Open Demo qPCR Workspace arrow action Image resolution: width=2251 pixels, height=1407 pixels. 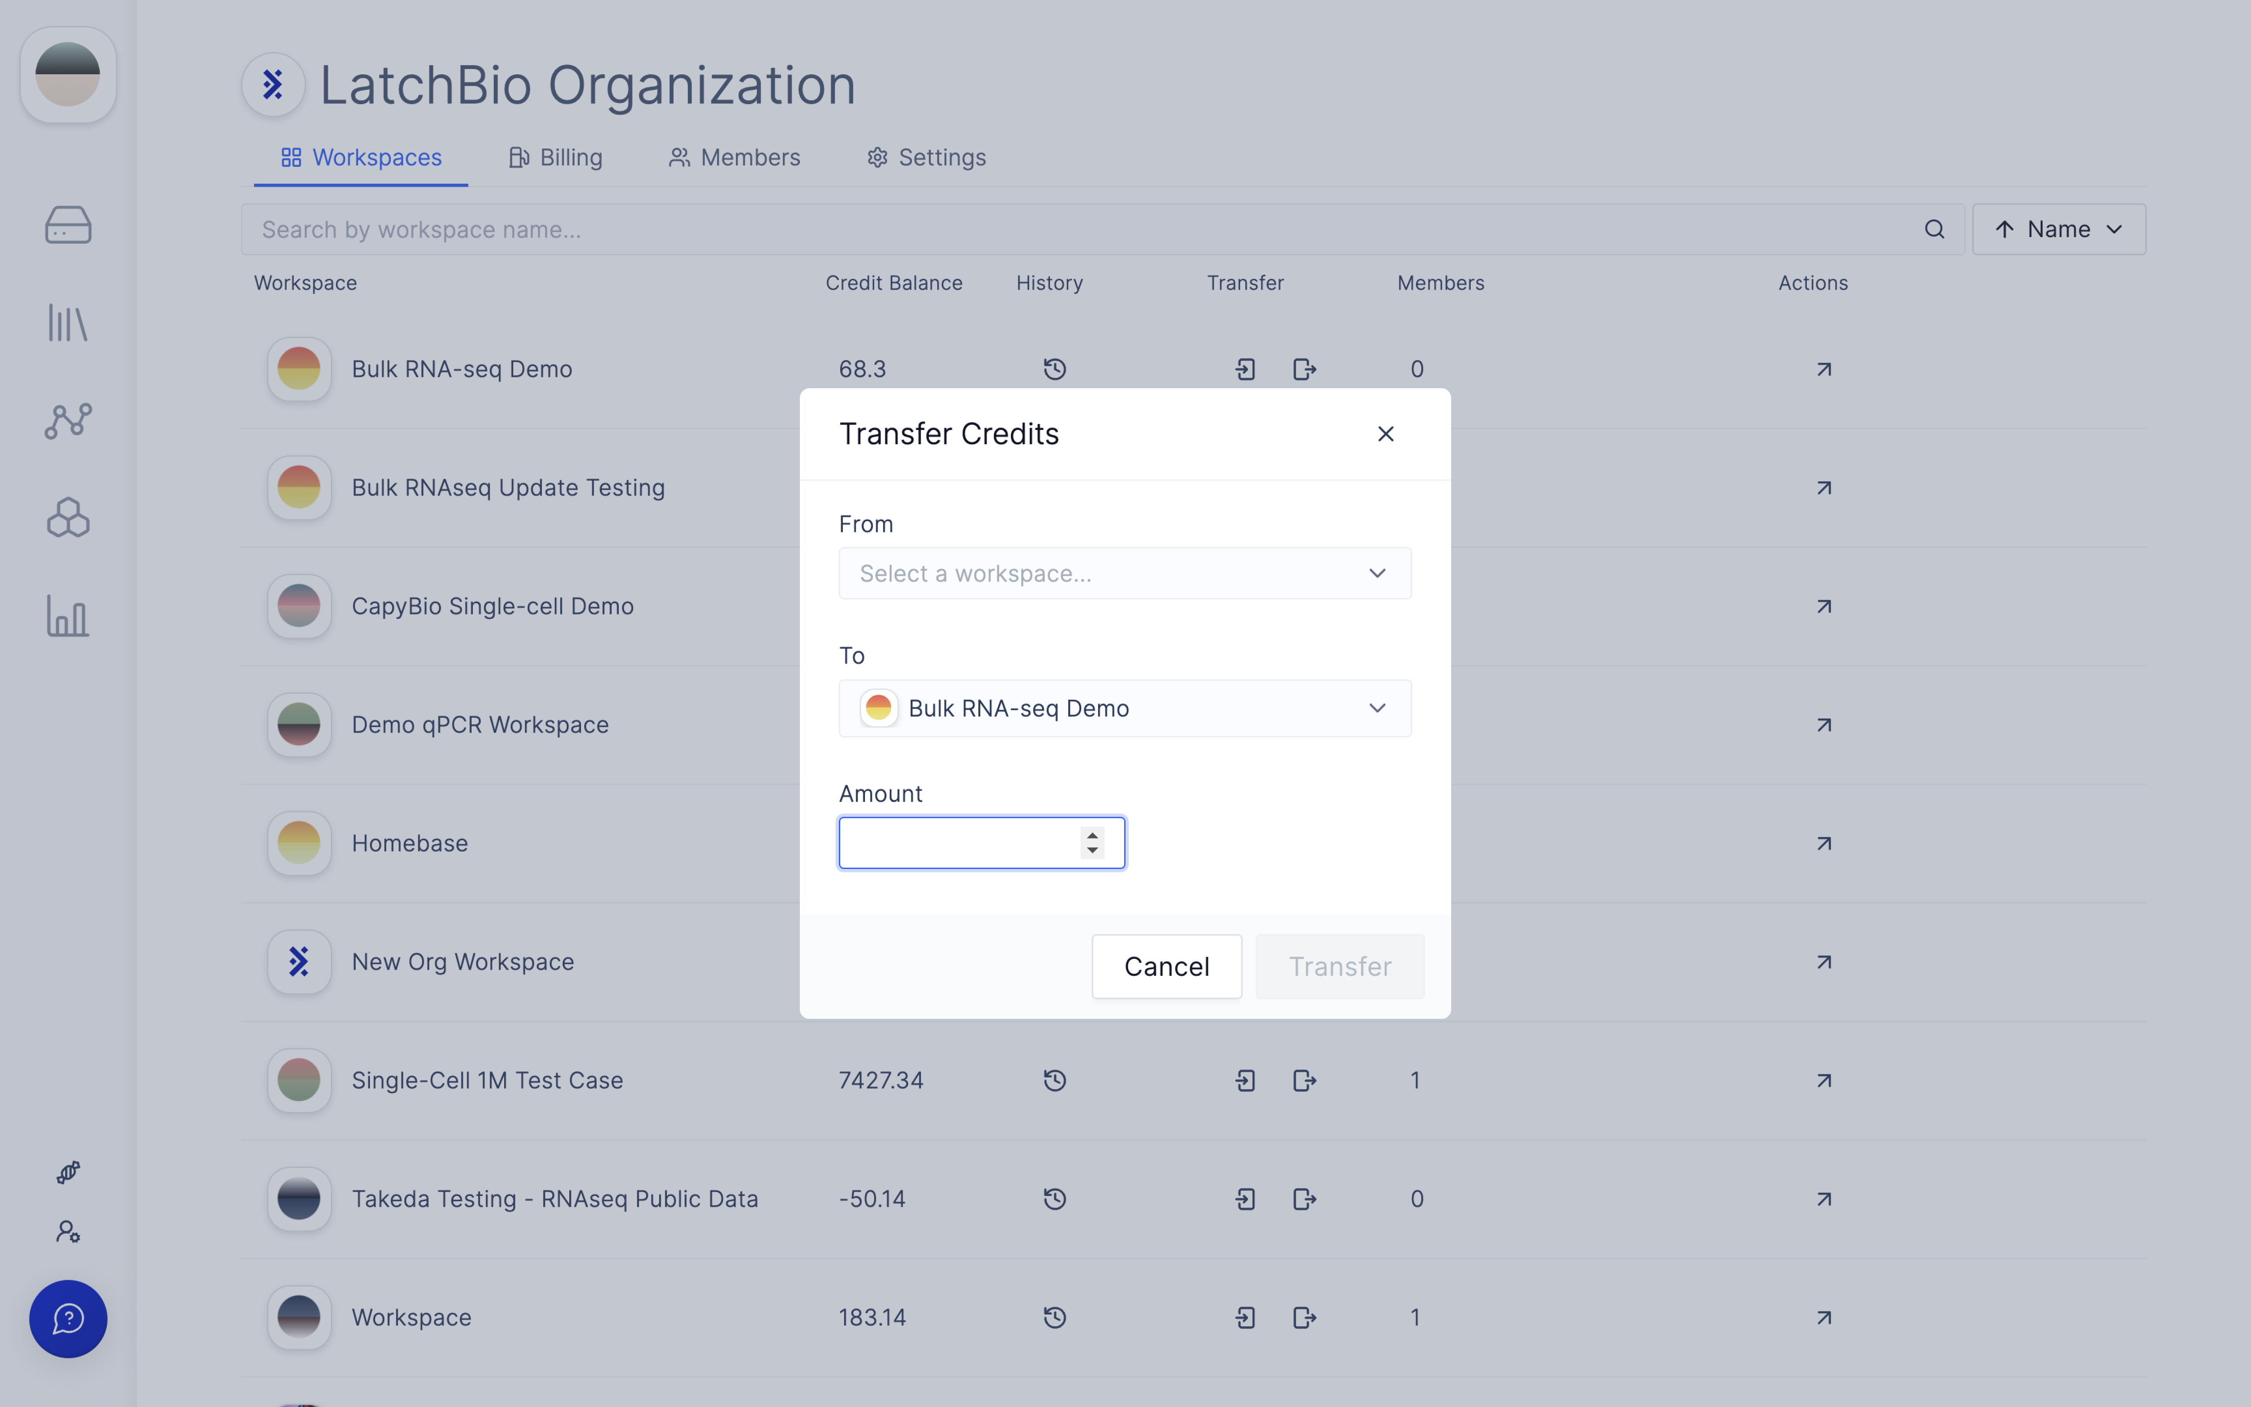pyautogui.click(x=1824, y=725)
